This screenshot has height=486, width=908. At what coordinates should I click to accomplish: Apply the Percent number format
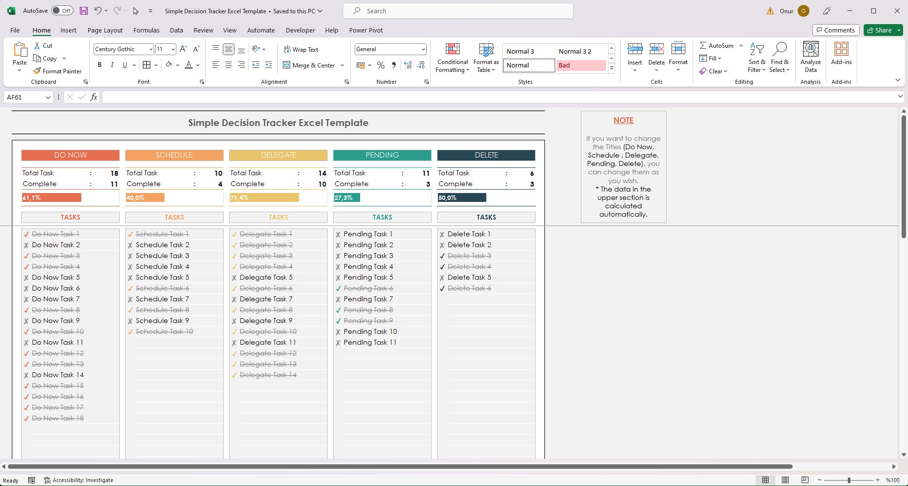click(x=380, y=65)
